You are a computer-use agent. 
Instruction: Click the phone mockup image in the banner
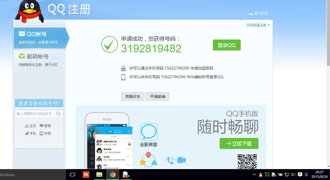(108, 141)
